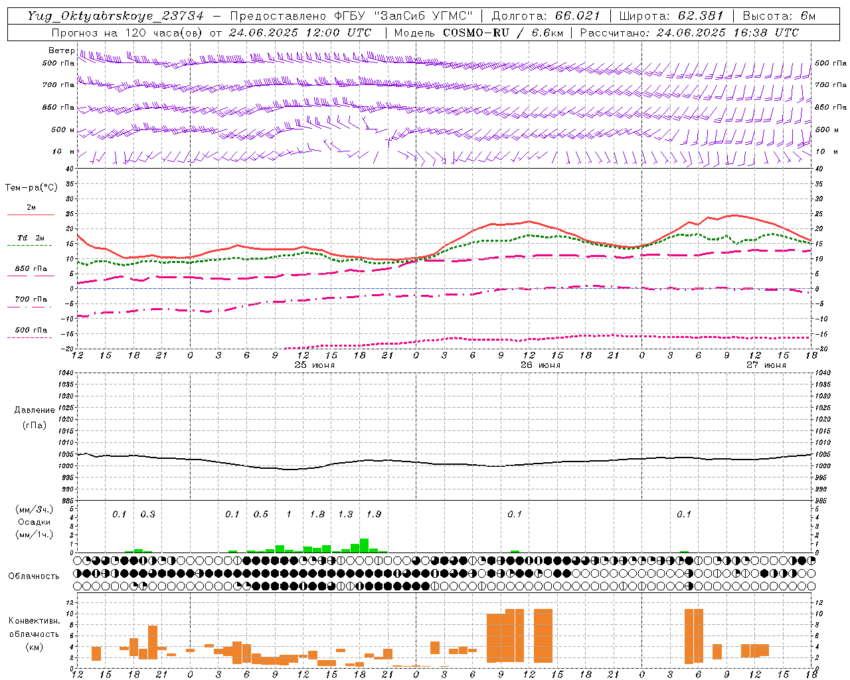
Task: Click the (мм/1ч.) precipitation unit label
Action: (x=34, y=535)
